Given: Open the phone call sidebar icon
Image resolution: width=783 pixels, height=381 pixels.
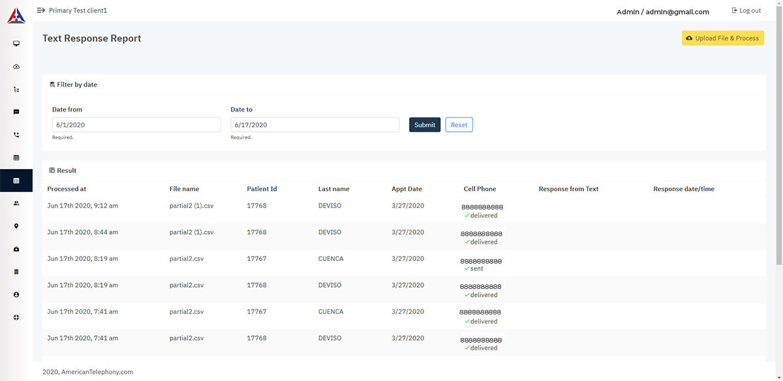Looking at the screenshot, I should pos(16,135).
